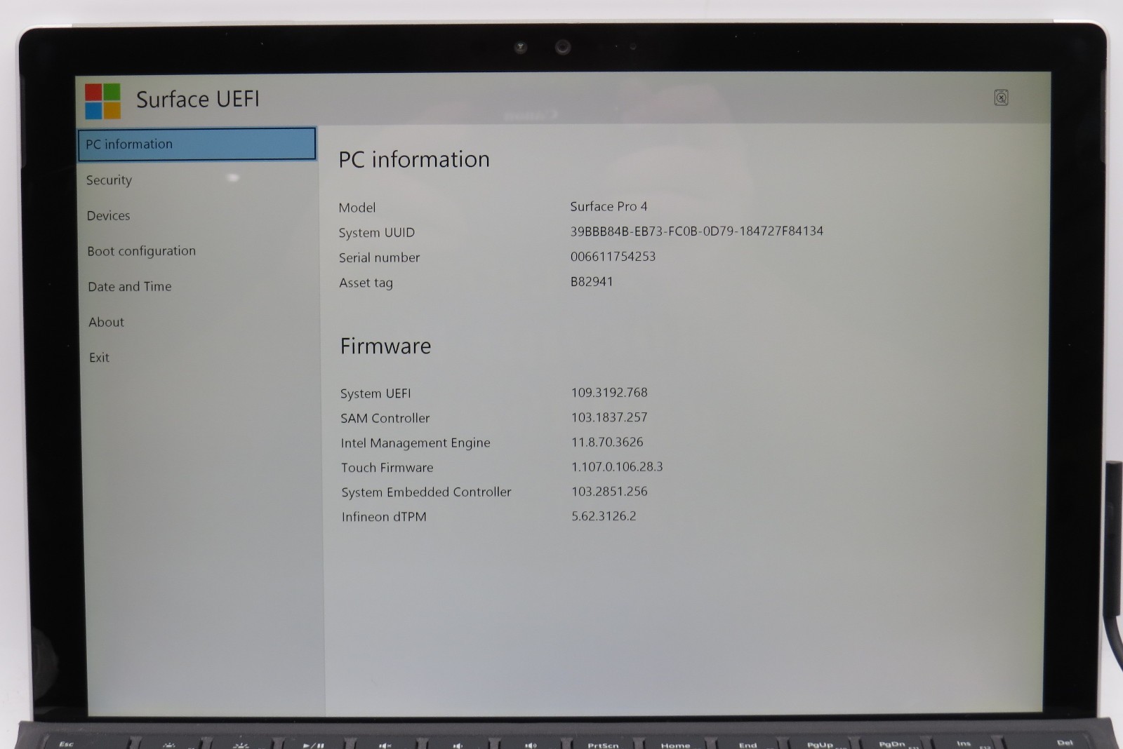Click the System Embedded Controller label

click(x=426, y=492)
